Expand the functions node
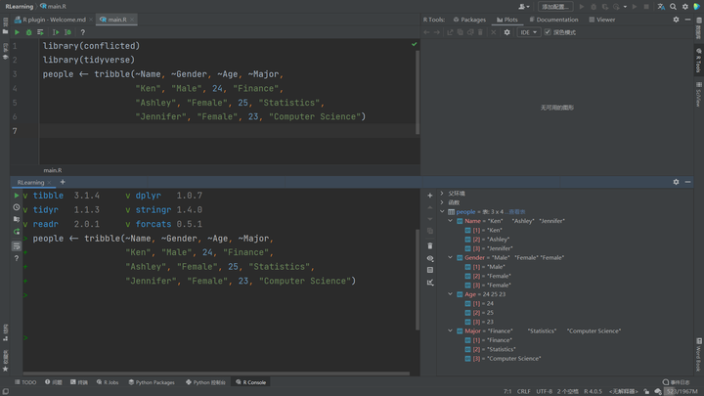 click(442, 202)
